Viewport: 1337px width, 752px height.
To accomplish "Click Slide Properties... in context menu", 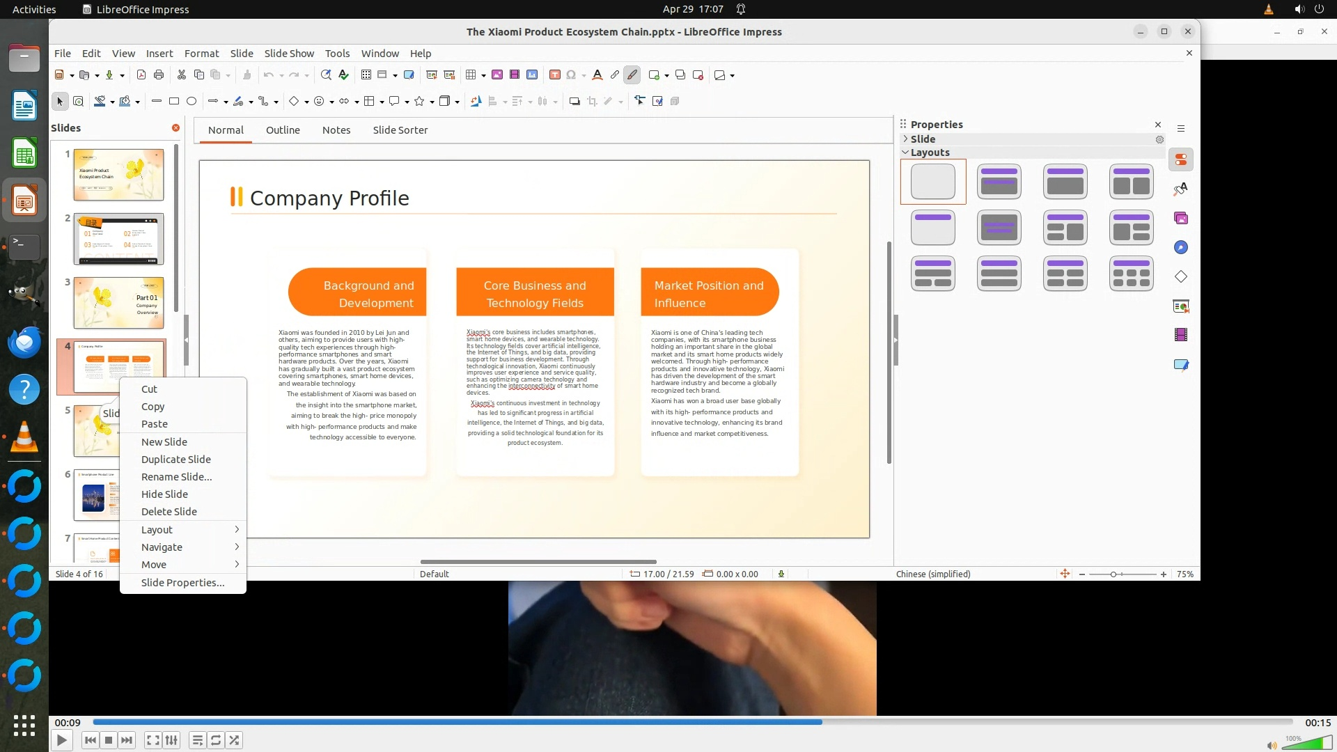I will [x=182, y=583].
